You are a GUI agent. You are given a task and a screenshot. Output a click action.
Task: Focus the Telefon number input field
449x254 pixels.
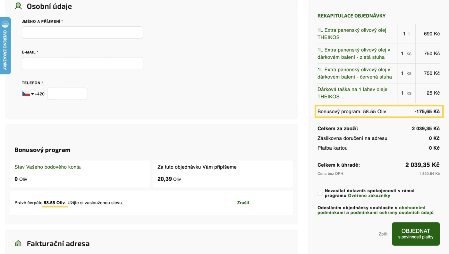[67, 94]
